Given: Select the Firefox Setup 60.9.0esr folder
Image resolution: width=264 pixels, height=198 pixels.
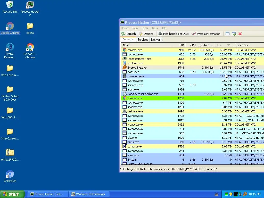Looking at the screenshot, I should 10,93.
